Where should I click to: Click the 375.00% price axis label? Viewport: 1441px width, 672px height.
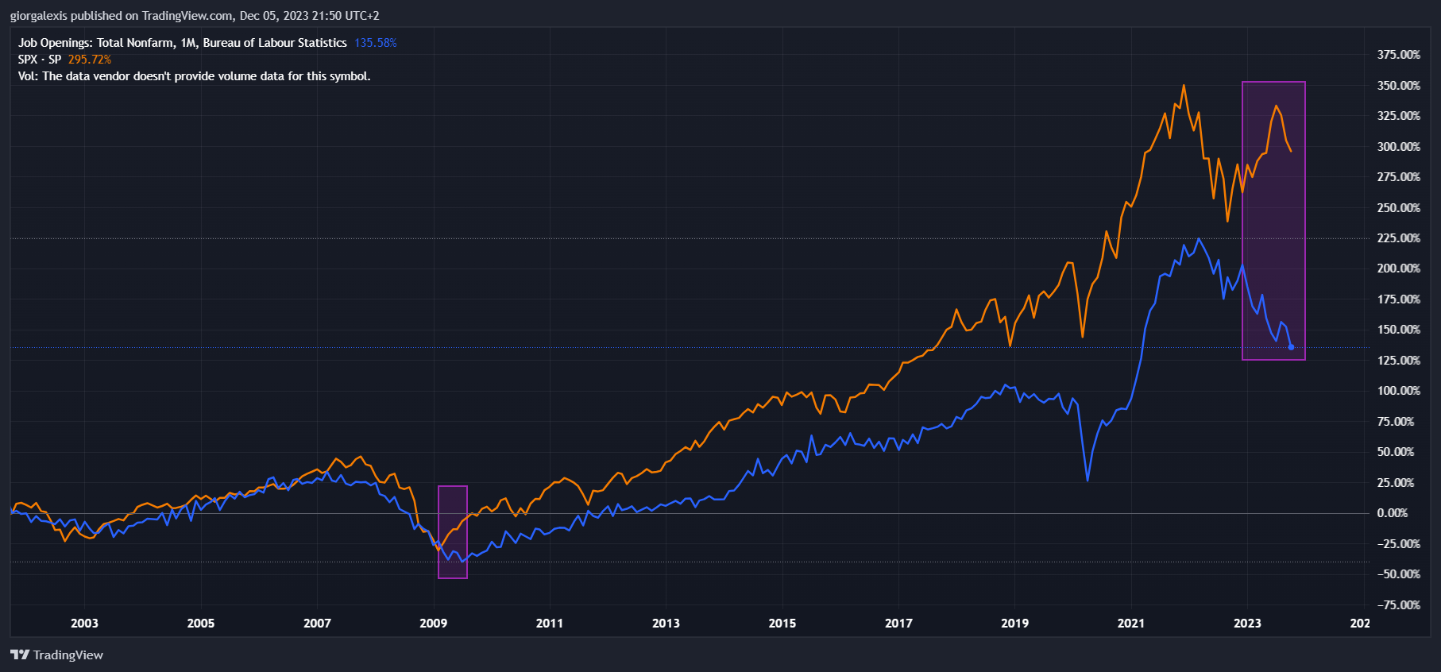tap(1398, 55)
